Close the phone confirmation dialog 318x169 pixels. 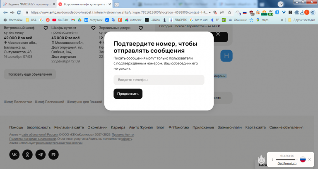pyautogui.click(x=218, y=34)
